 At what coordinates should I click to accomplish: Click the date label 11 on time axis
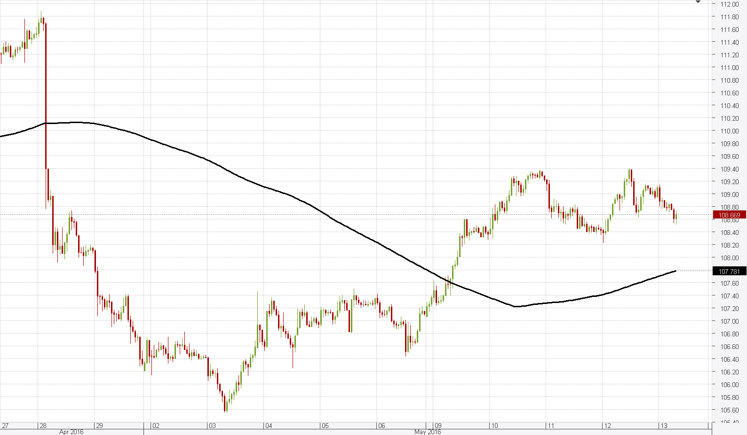[551, 426]
